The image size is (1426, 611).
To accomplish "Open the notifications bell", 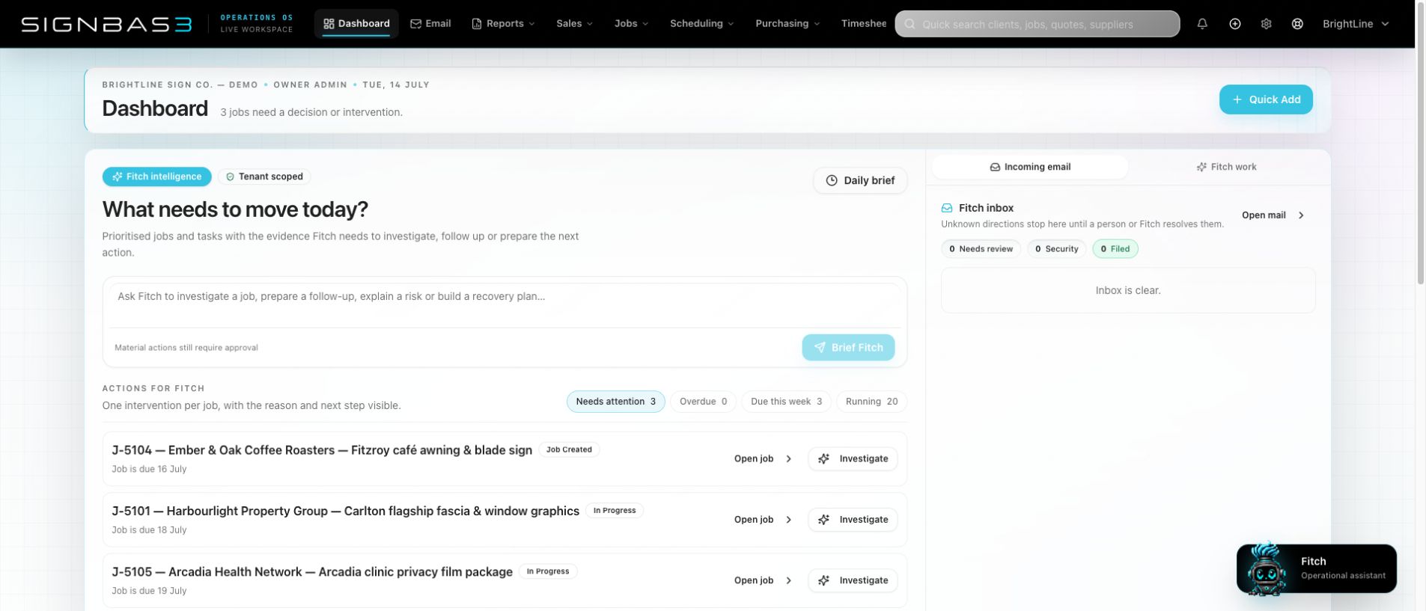I will [1202, 24].
